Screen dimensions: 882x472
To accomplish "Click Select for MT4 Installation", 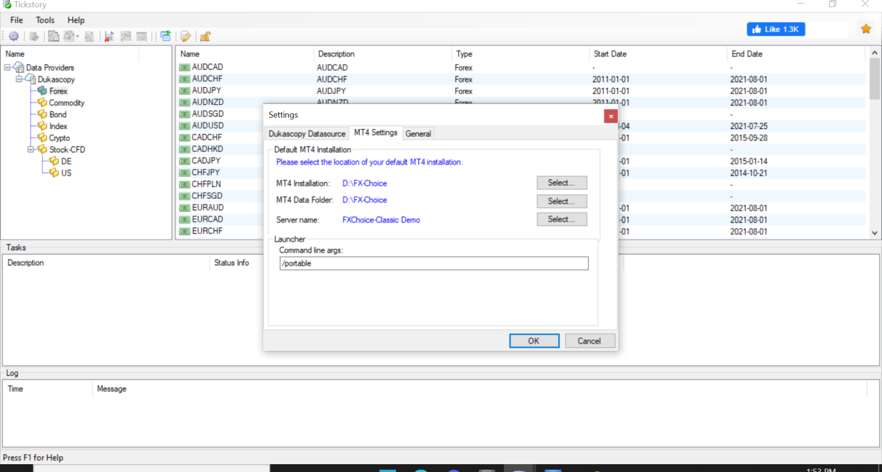I will [x=562, y=183].
